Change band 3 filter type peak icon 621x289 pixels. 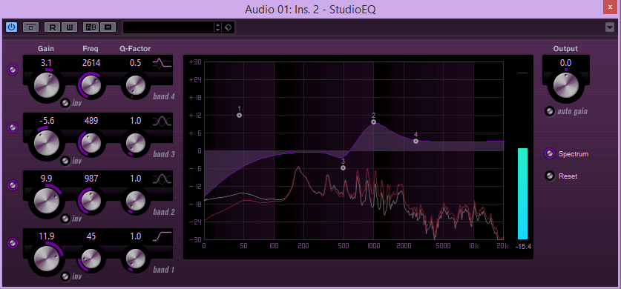pos(162,122)
